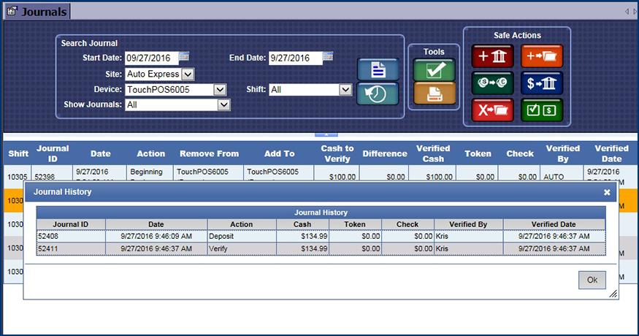Click the red X-to-folder safe action
The height and width of the screenshot is (336, 639).
click(492, 110)
